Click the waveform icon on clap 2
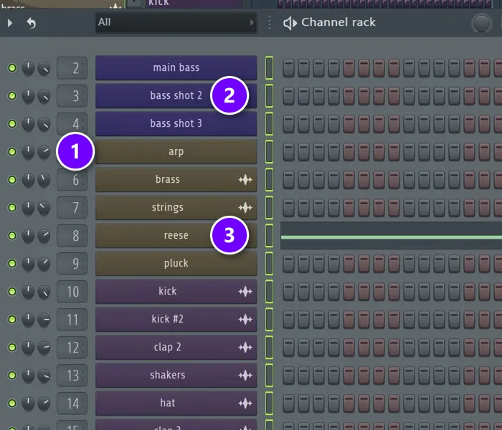Viewport: 502px width, 430px height. coord(245,347)
